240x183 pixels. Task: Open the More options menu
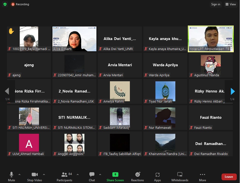coord(203,176)
